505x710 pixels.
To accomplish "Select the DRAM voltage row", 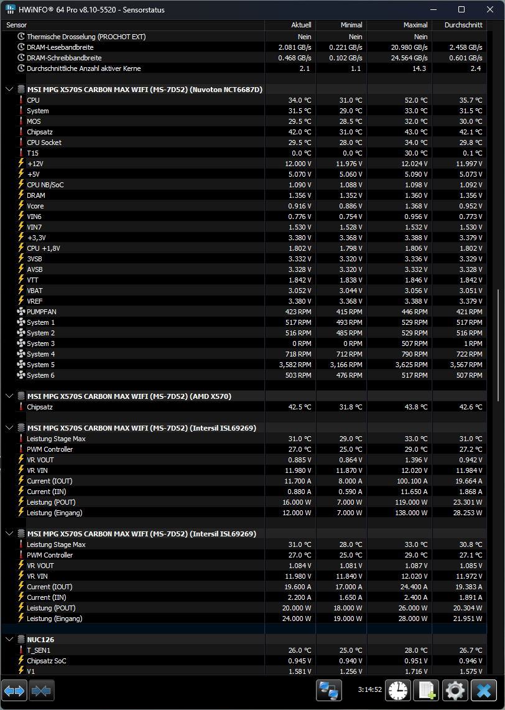I will (x=244, y=195).
